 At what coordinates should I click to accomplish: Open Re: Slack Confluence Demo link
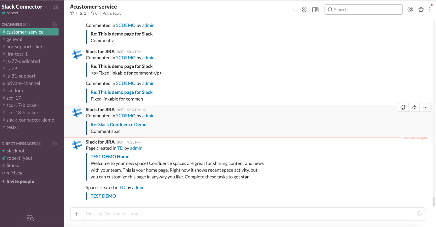coord(119,124)
